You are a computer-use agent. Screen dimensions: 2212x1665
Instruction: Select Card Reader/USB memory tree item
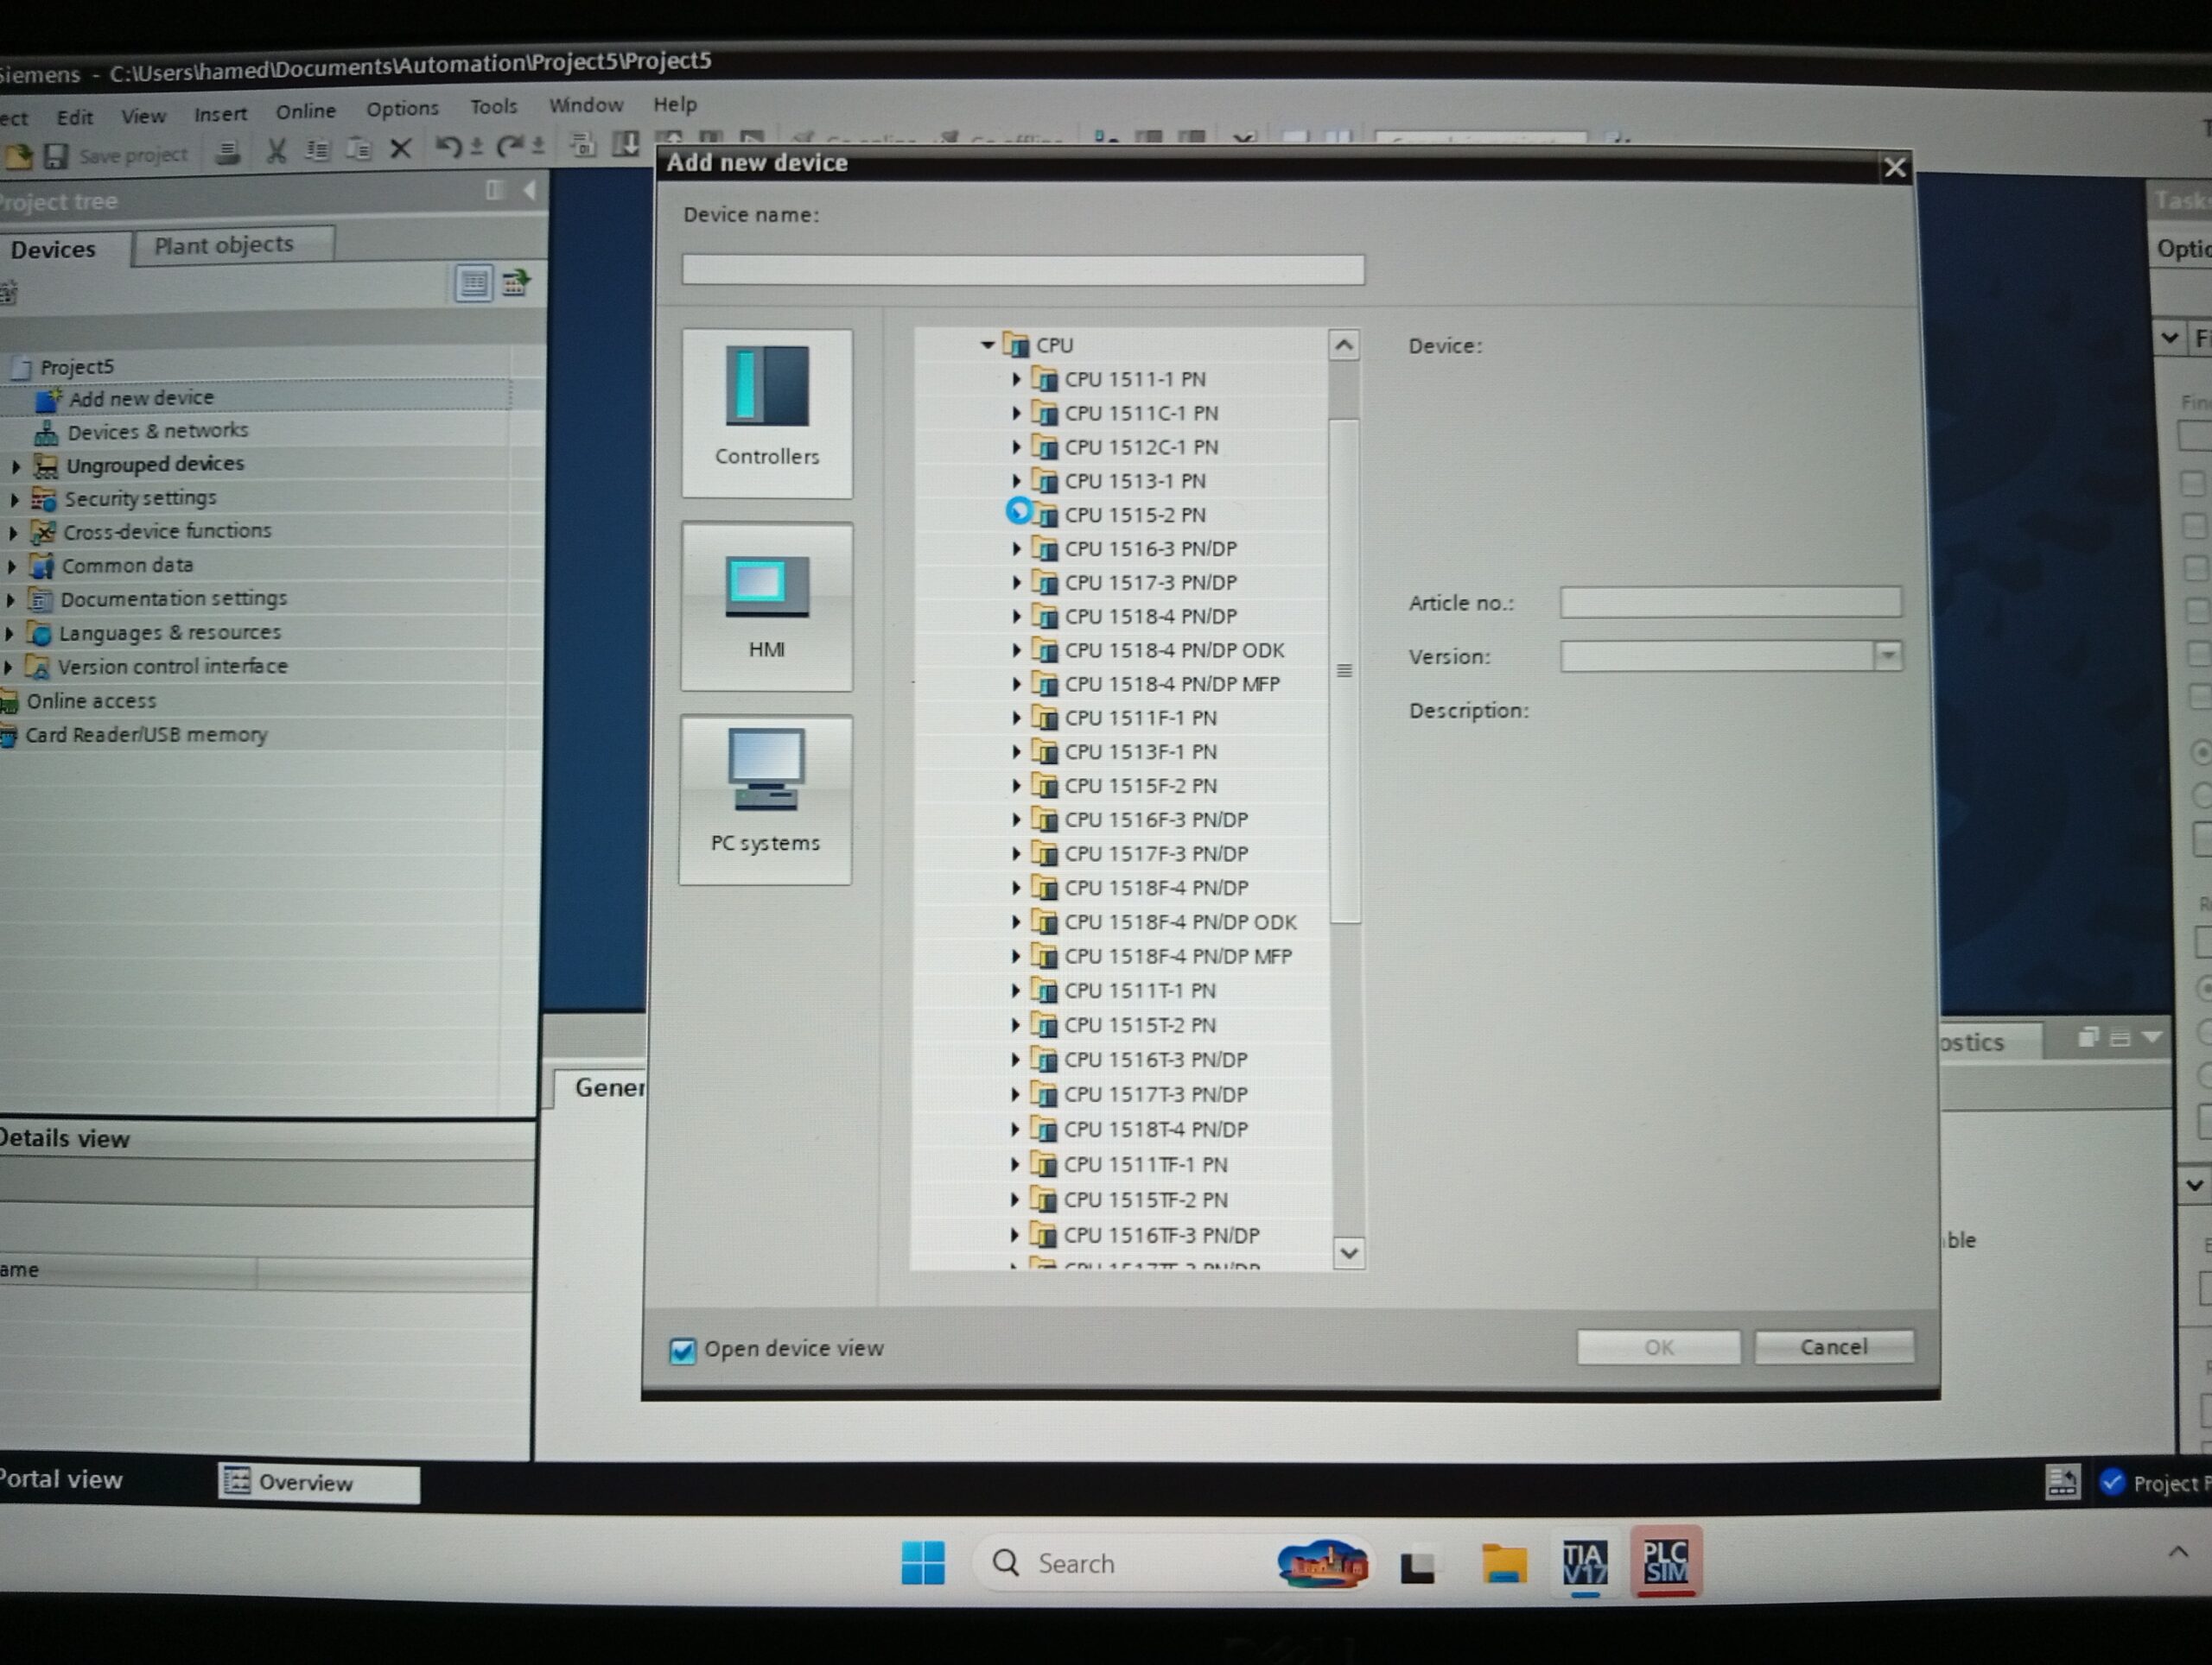[146, 736]
